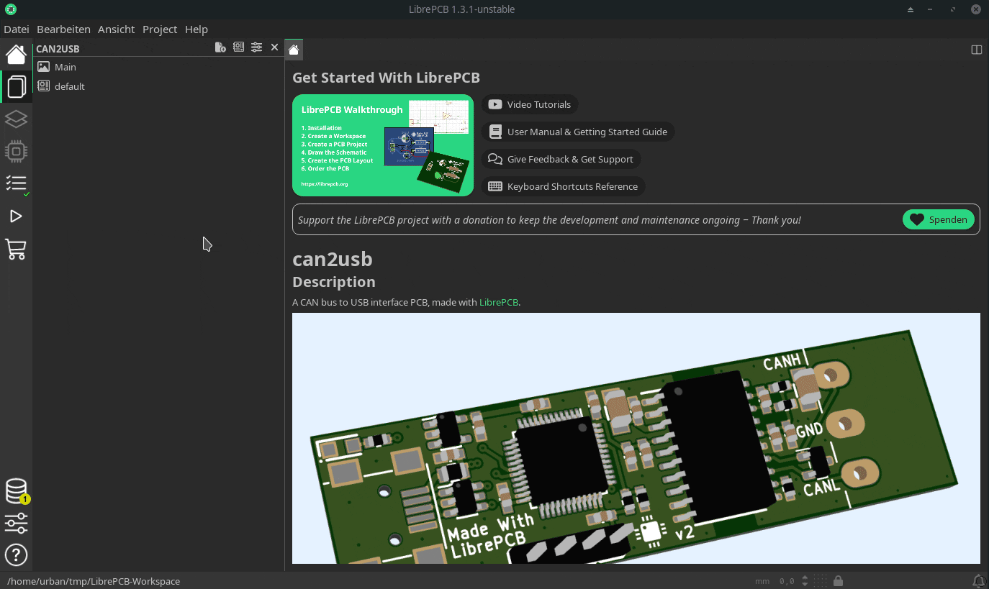Click the play triangle sidebar icon
Viewport: 989px width, 589px height.
click(x=16, y=216)
